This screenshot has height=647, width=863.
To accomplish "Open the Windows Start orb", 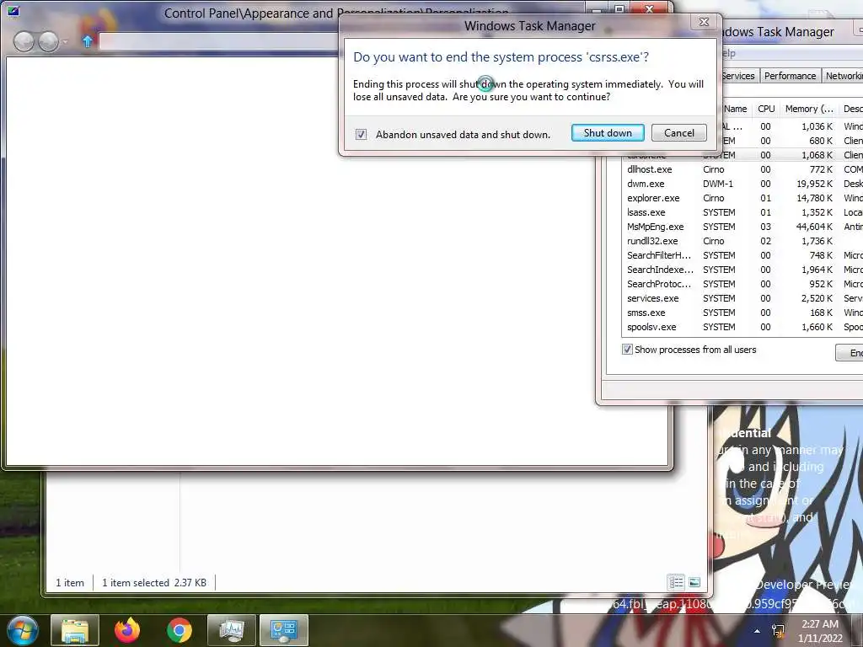I will coord(21,630).
